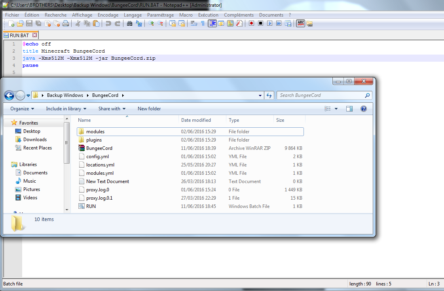Run macro multiple times icon
This screenshot has height=291, width=444.
(x=279, y=23)
